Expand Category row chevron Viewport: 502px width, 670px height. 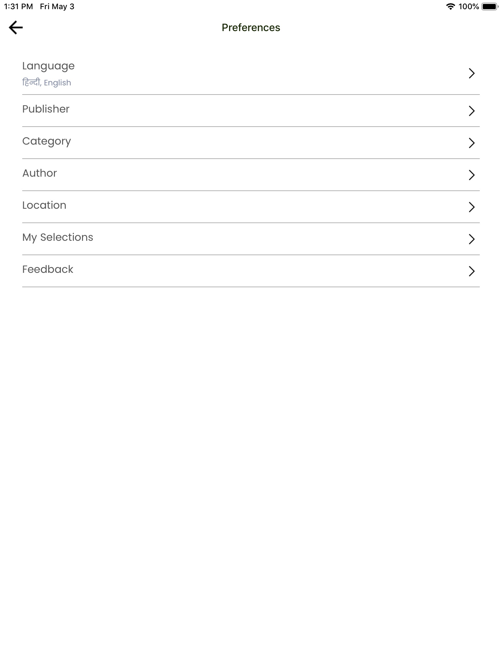471,143
